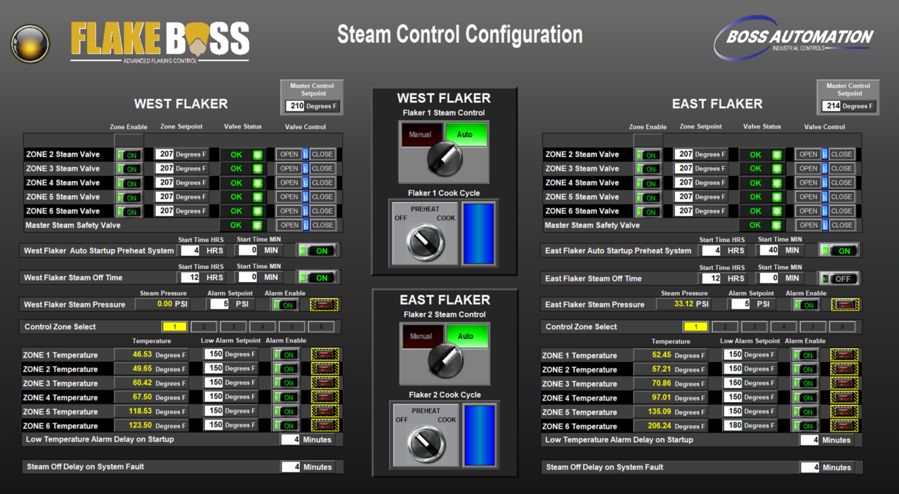Click the alarm icon beside West Zone 1 Temperature
This screenshot has height=494, width=899.
click(x=324, y=355)
